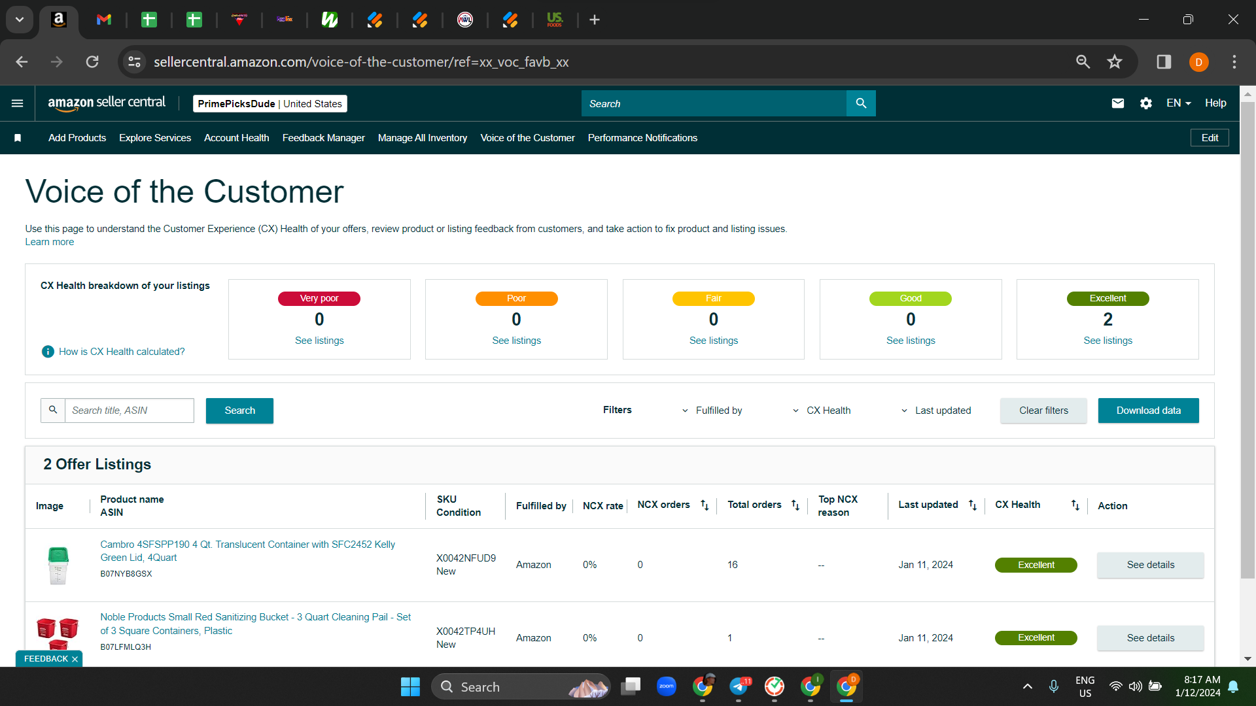1256x706 pixels.
Task: Click the Download data button
Action: pyautogui.click(x=1149, y=411)
